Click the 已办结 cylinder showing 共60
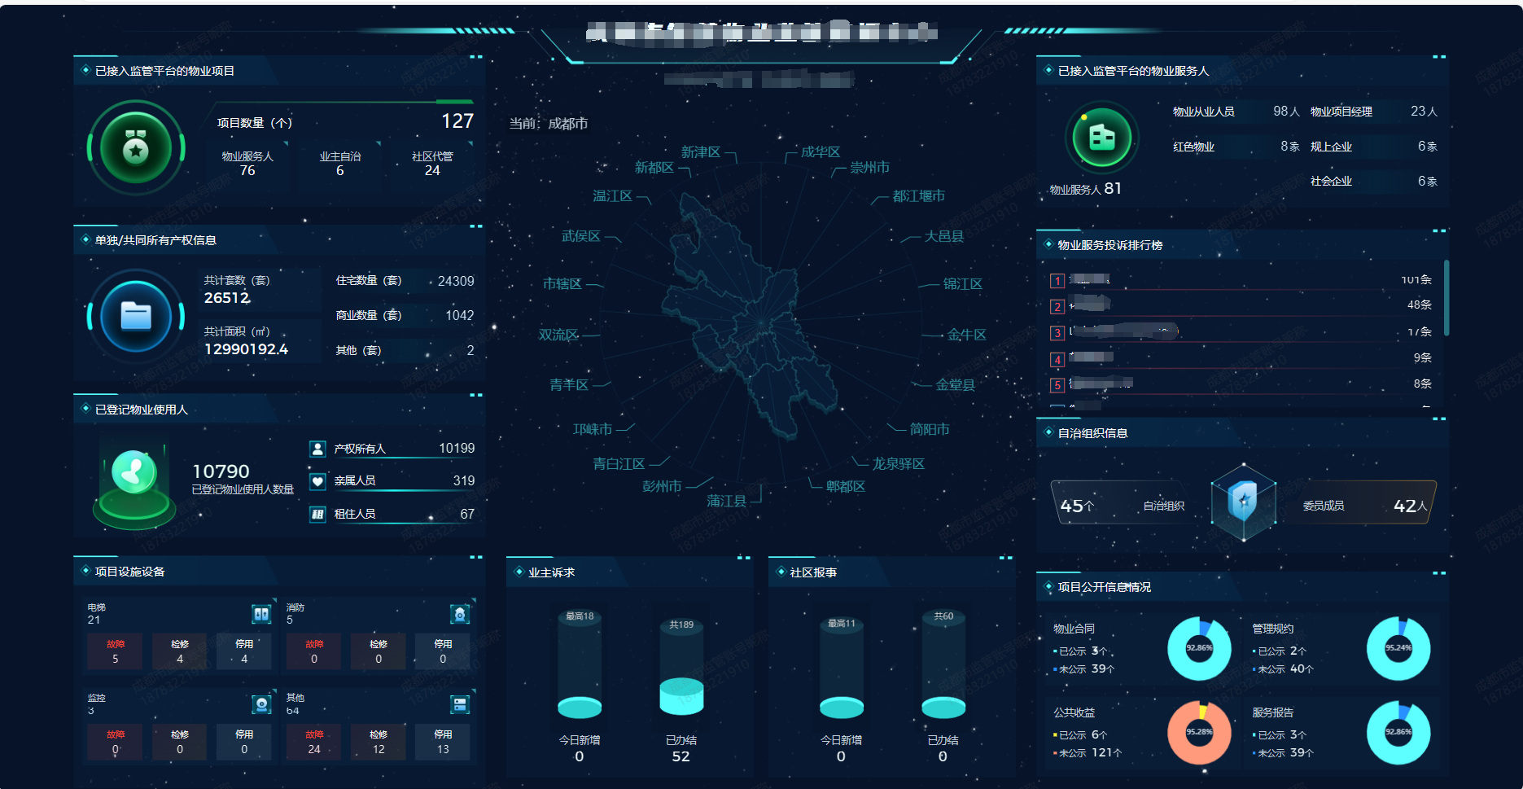This screenshot has height=789, width=1523. [943, 664]
